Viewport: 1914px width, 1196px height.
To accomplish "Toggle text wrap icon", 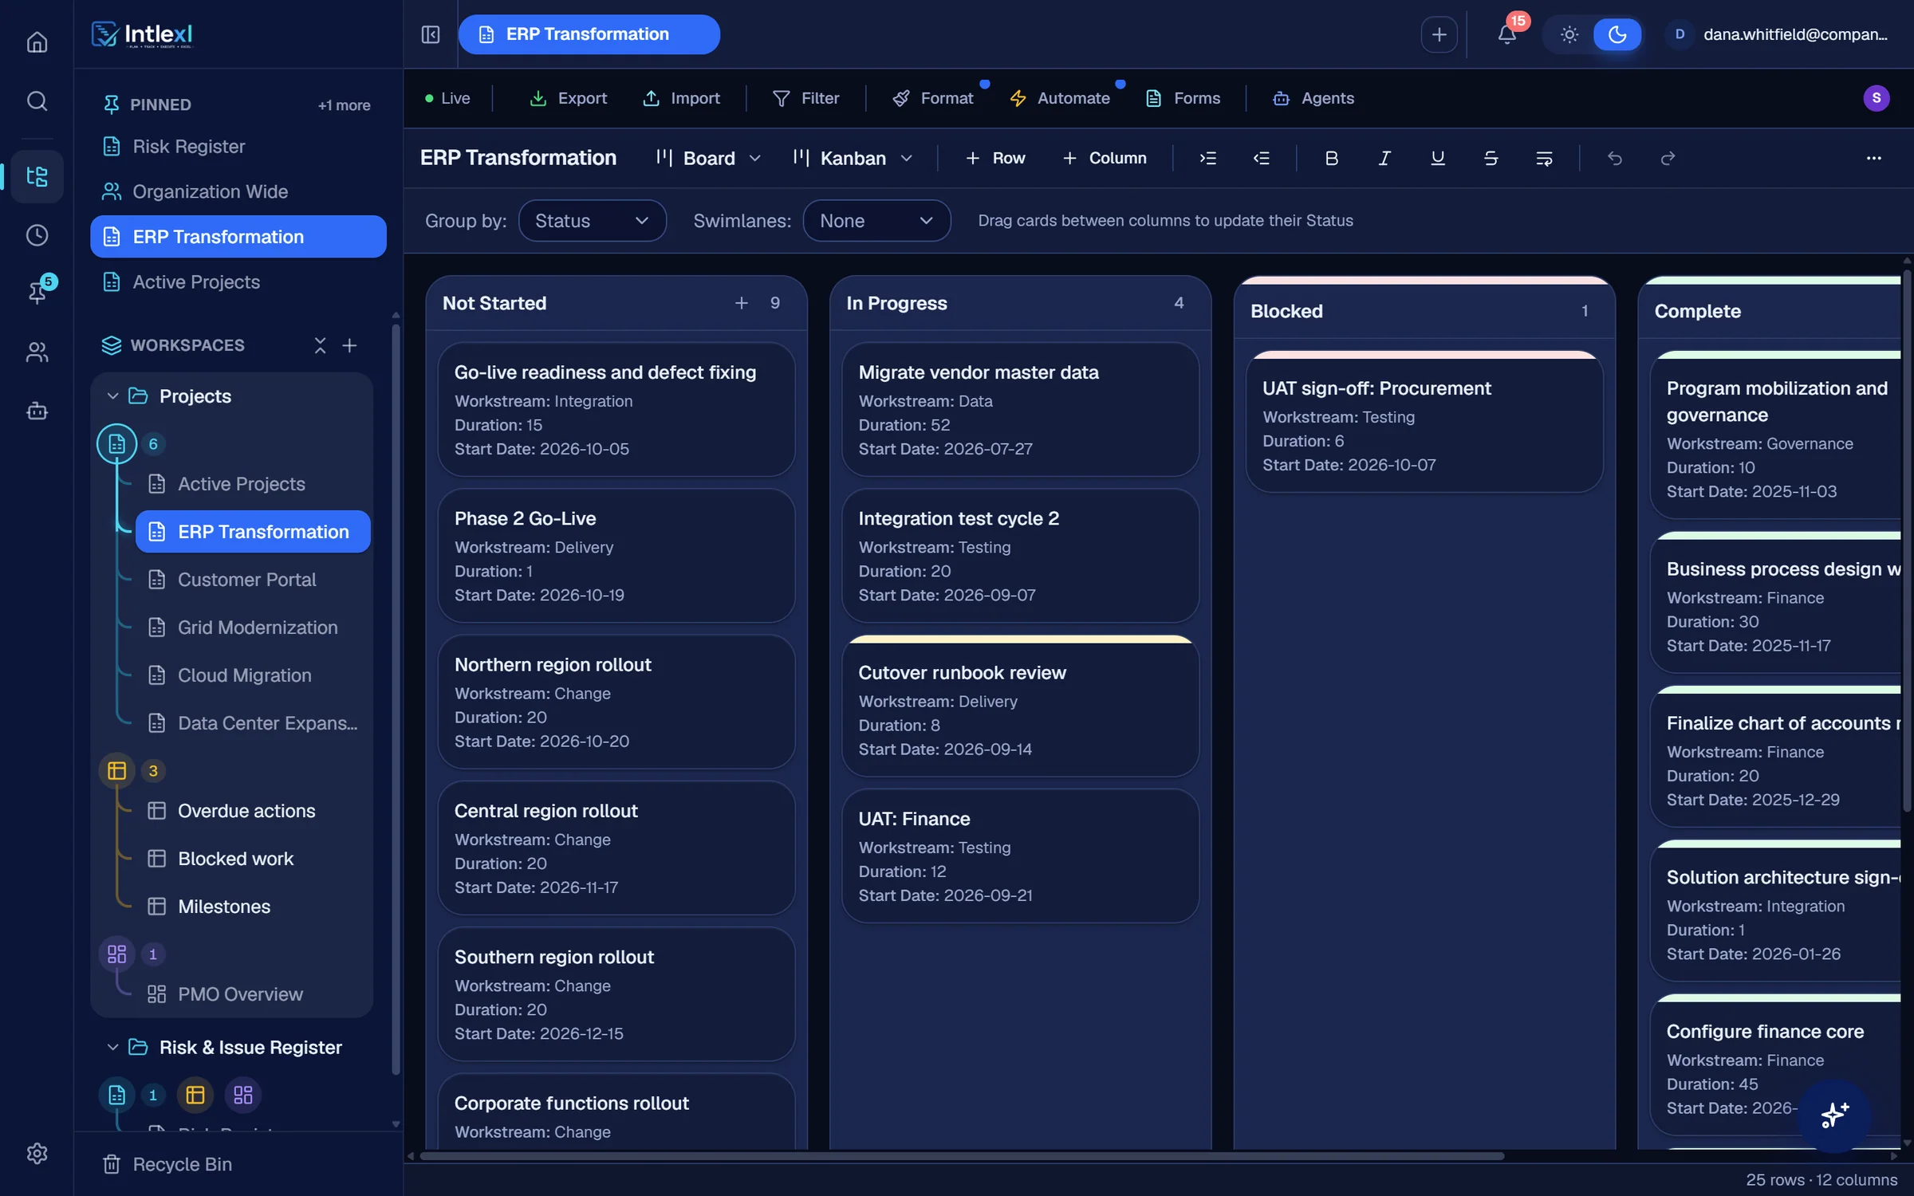I will (1544, 158).
